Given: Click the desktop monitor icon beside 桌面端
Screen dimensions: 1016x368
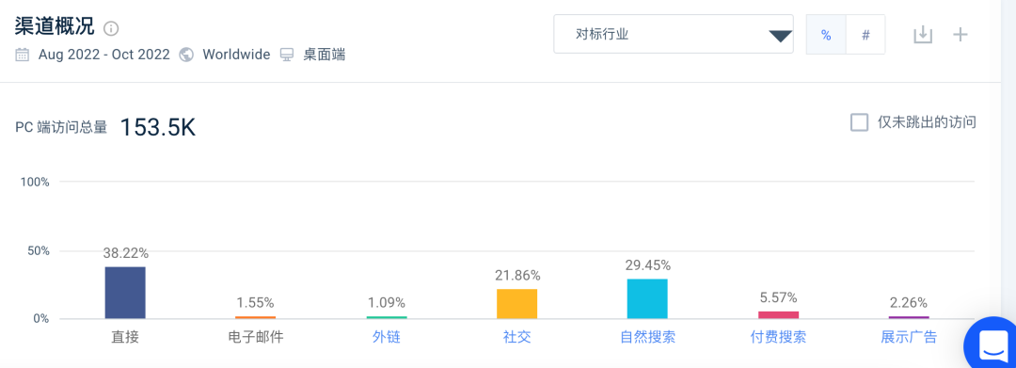Looking at the screenshot, I should tap(287, 55).
